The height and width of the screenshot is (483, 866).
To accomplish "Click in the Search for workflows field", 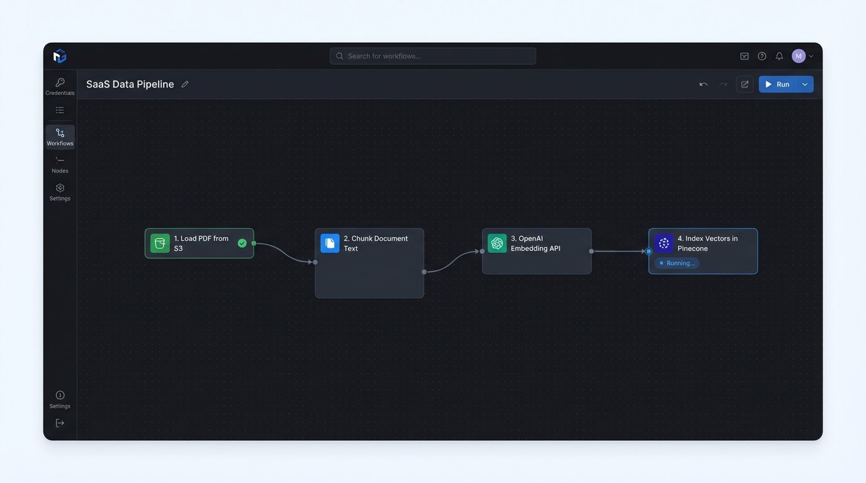I will (433, 56).
